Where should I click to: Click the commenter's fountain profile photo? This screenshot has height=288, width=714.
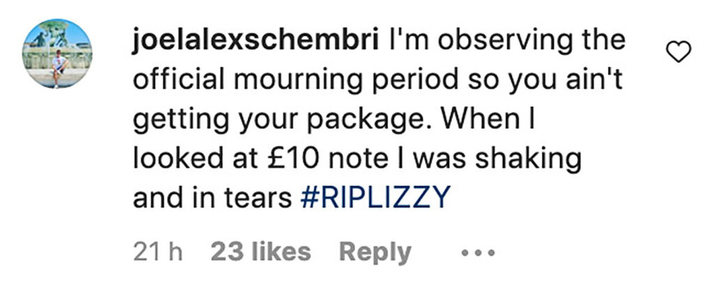(56, 53)
